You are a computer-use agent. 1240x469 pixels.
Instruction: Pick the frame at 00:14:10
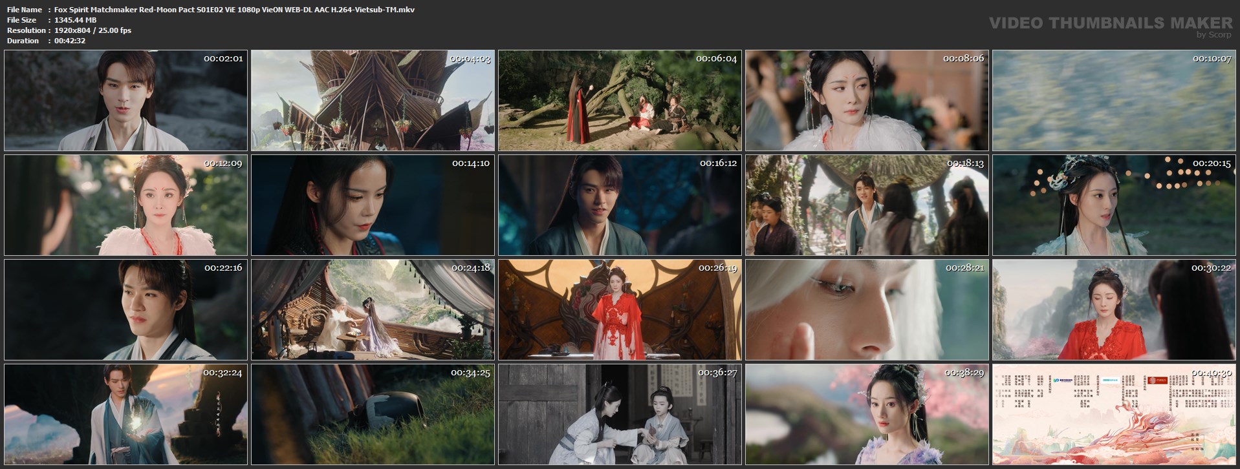(x=373, y=205)
